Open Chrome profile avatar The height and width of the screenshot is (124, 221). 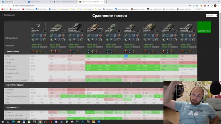click(215, 6)
